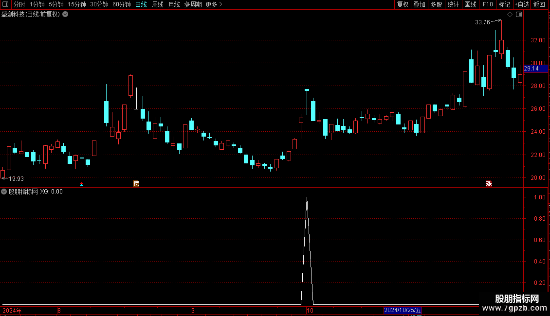Click the 涨 badge marker below candles

click(x=489, y=184)
